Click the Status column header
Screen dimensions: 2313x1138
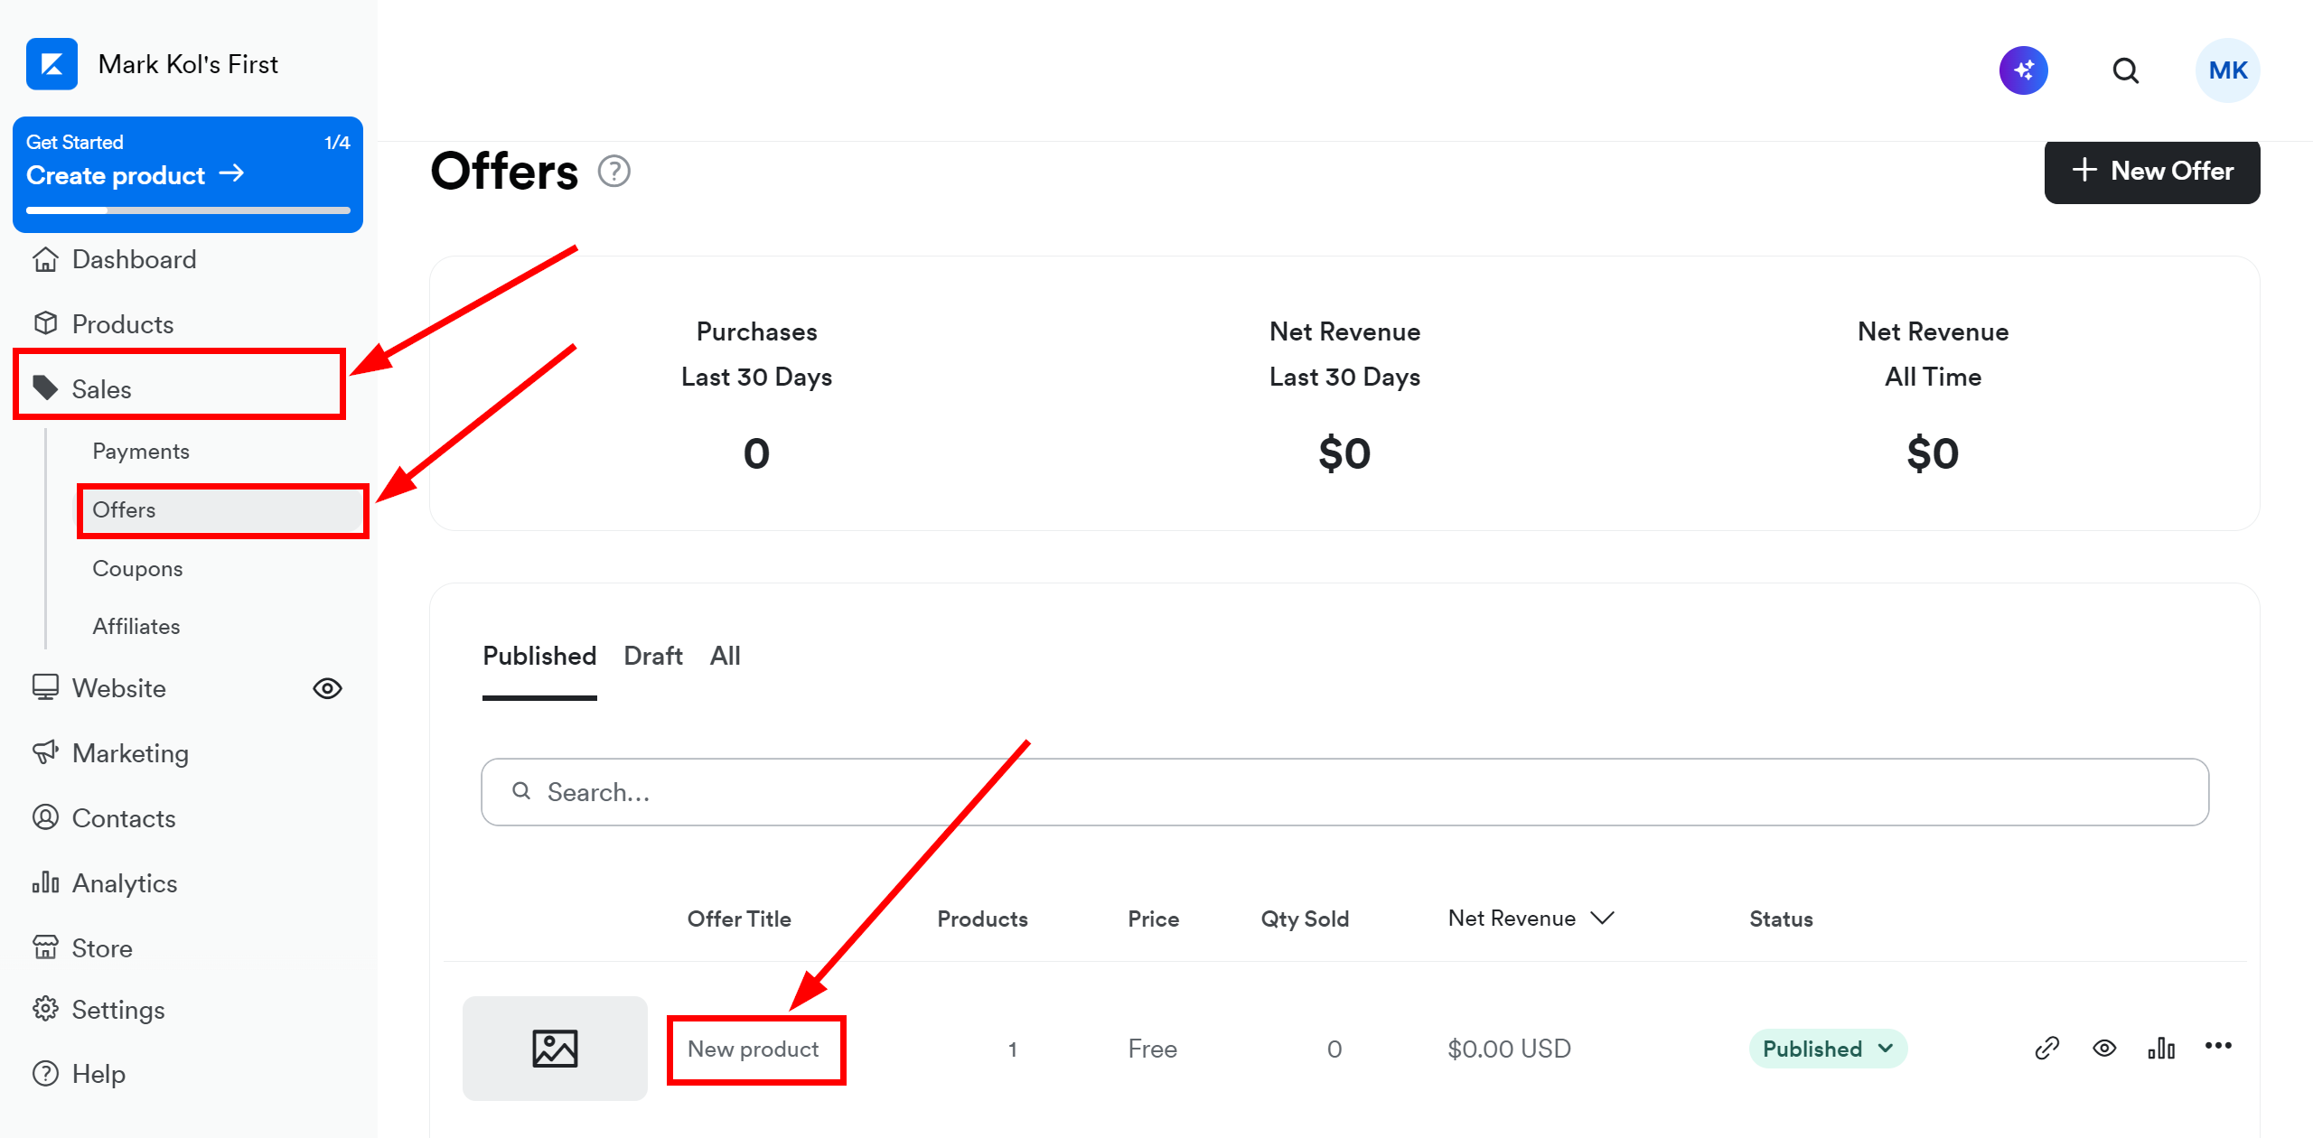click(1781, 919)
